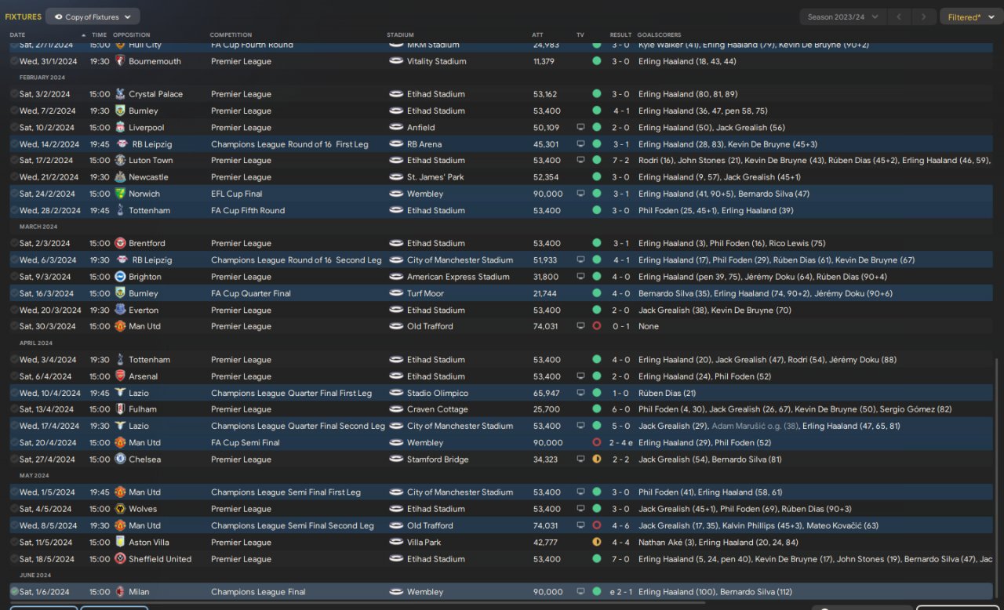Untick the selection circle for Milan fixture
Image resolution: width=1004 pixels, height=610 pixels.
(x=14, y=592)
